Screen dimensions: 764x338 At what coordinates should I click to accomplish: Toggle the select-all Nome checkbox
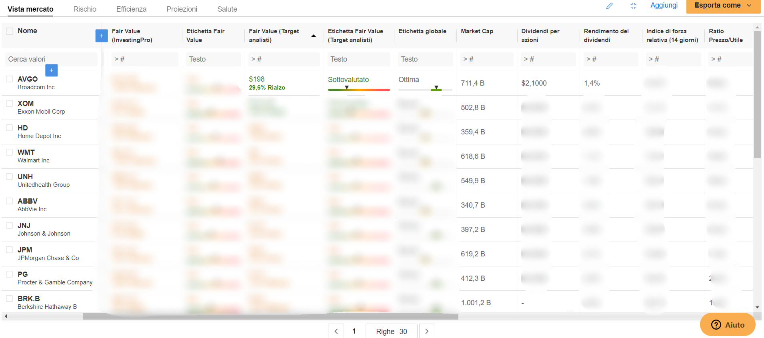pyautogui.click(x=10, y=31)
